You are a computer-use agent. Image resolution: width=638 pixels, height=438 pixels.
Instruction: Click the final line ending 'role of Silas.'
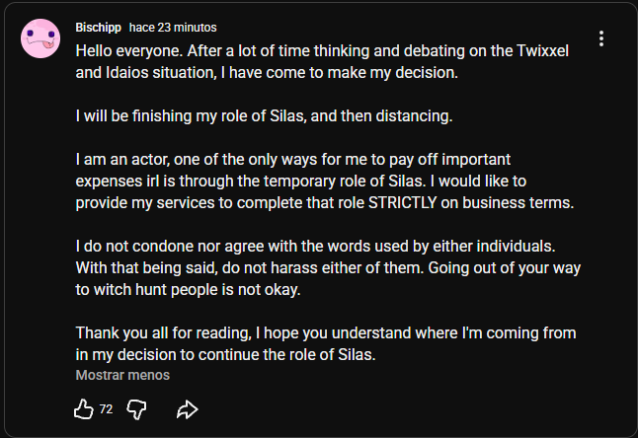click(225, 355)
